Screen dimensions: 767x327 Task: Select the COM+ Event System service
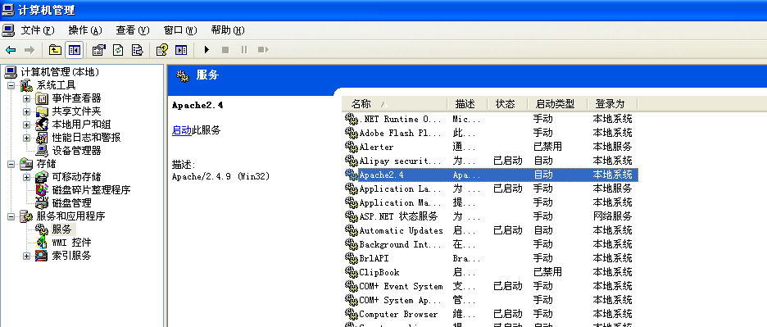(491, 286)
